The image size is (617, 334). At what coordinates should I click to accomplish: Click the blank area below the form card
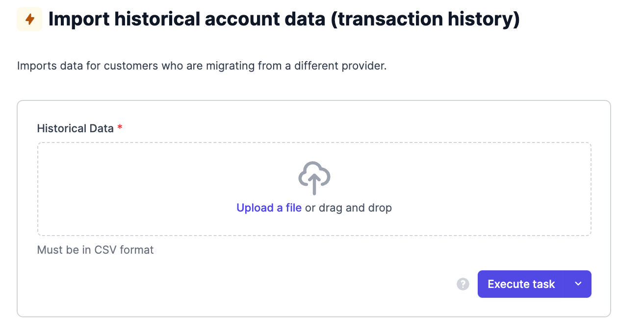(x=314, y=326)
